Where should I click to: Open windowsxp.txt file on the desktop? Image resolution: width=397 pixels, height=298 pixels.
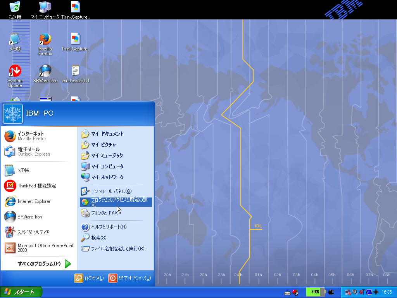76,74
